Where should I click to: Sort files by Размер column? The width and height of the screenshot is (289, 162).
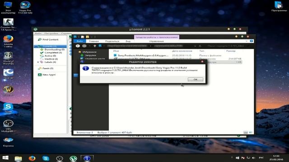pos(231,51)
